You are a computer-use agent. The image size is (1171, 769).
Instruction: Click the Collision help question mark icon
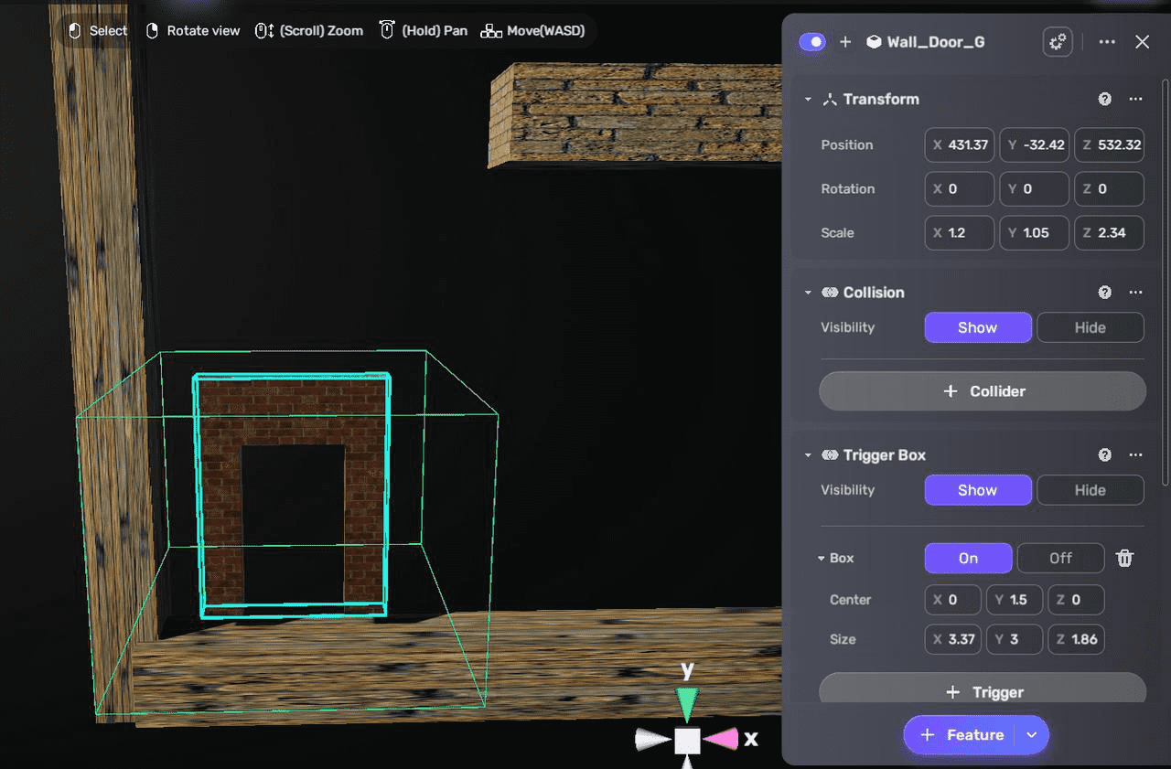(x=1104, y=293)
